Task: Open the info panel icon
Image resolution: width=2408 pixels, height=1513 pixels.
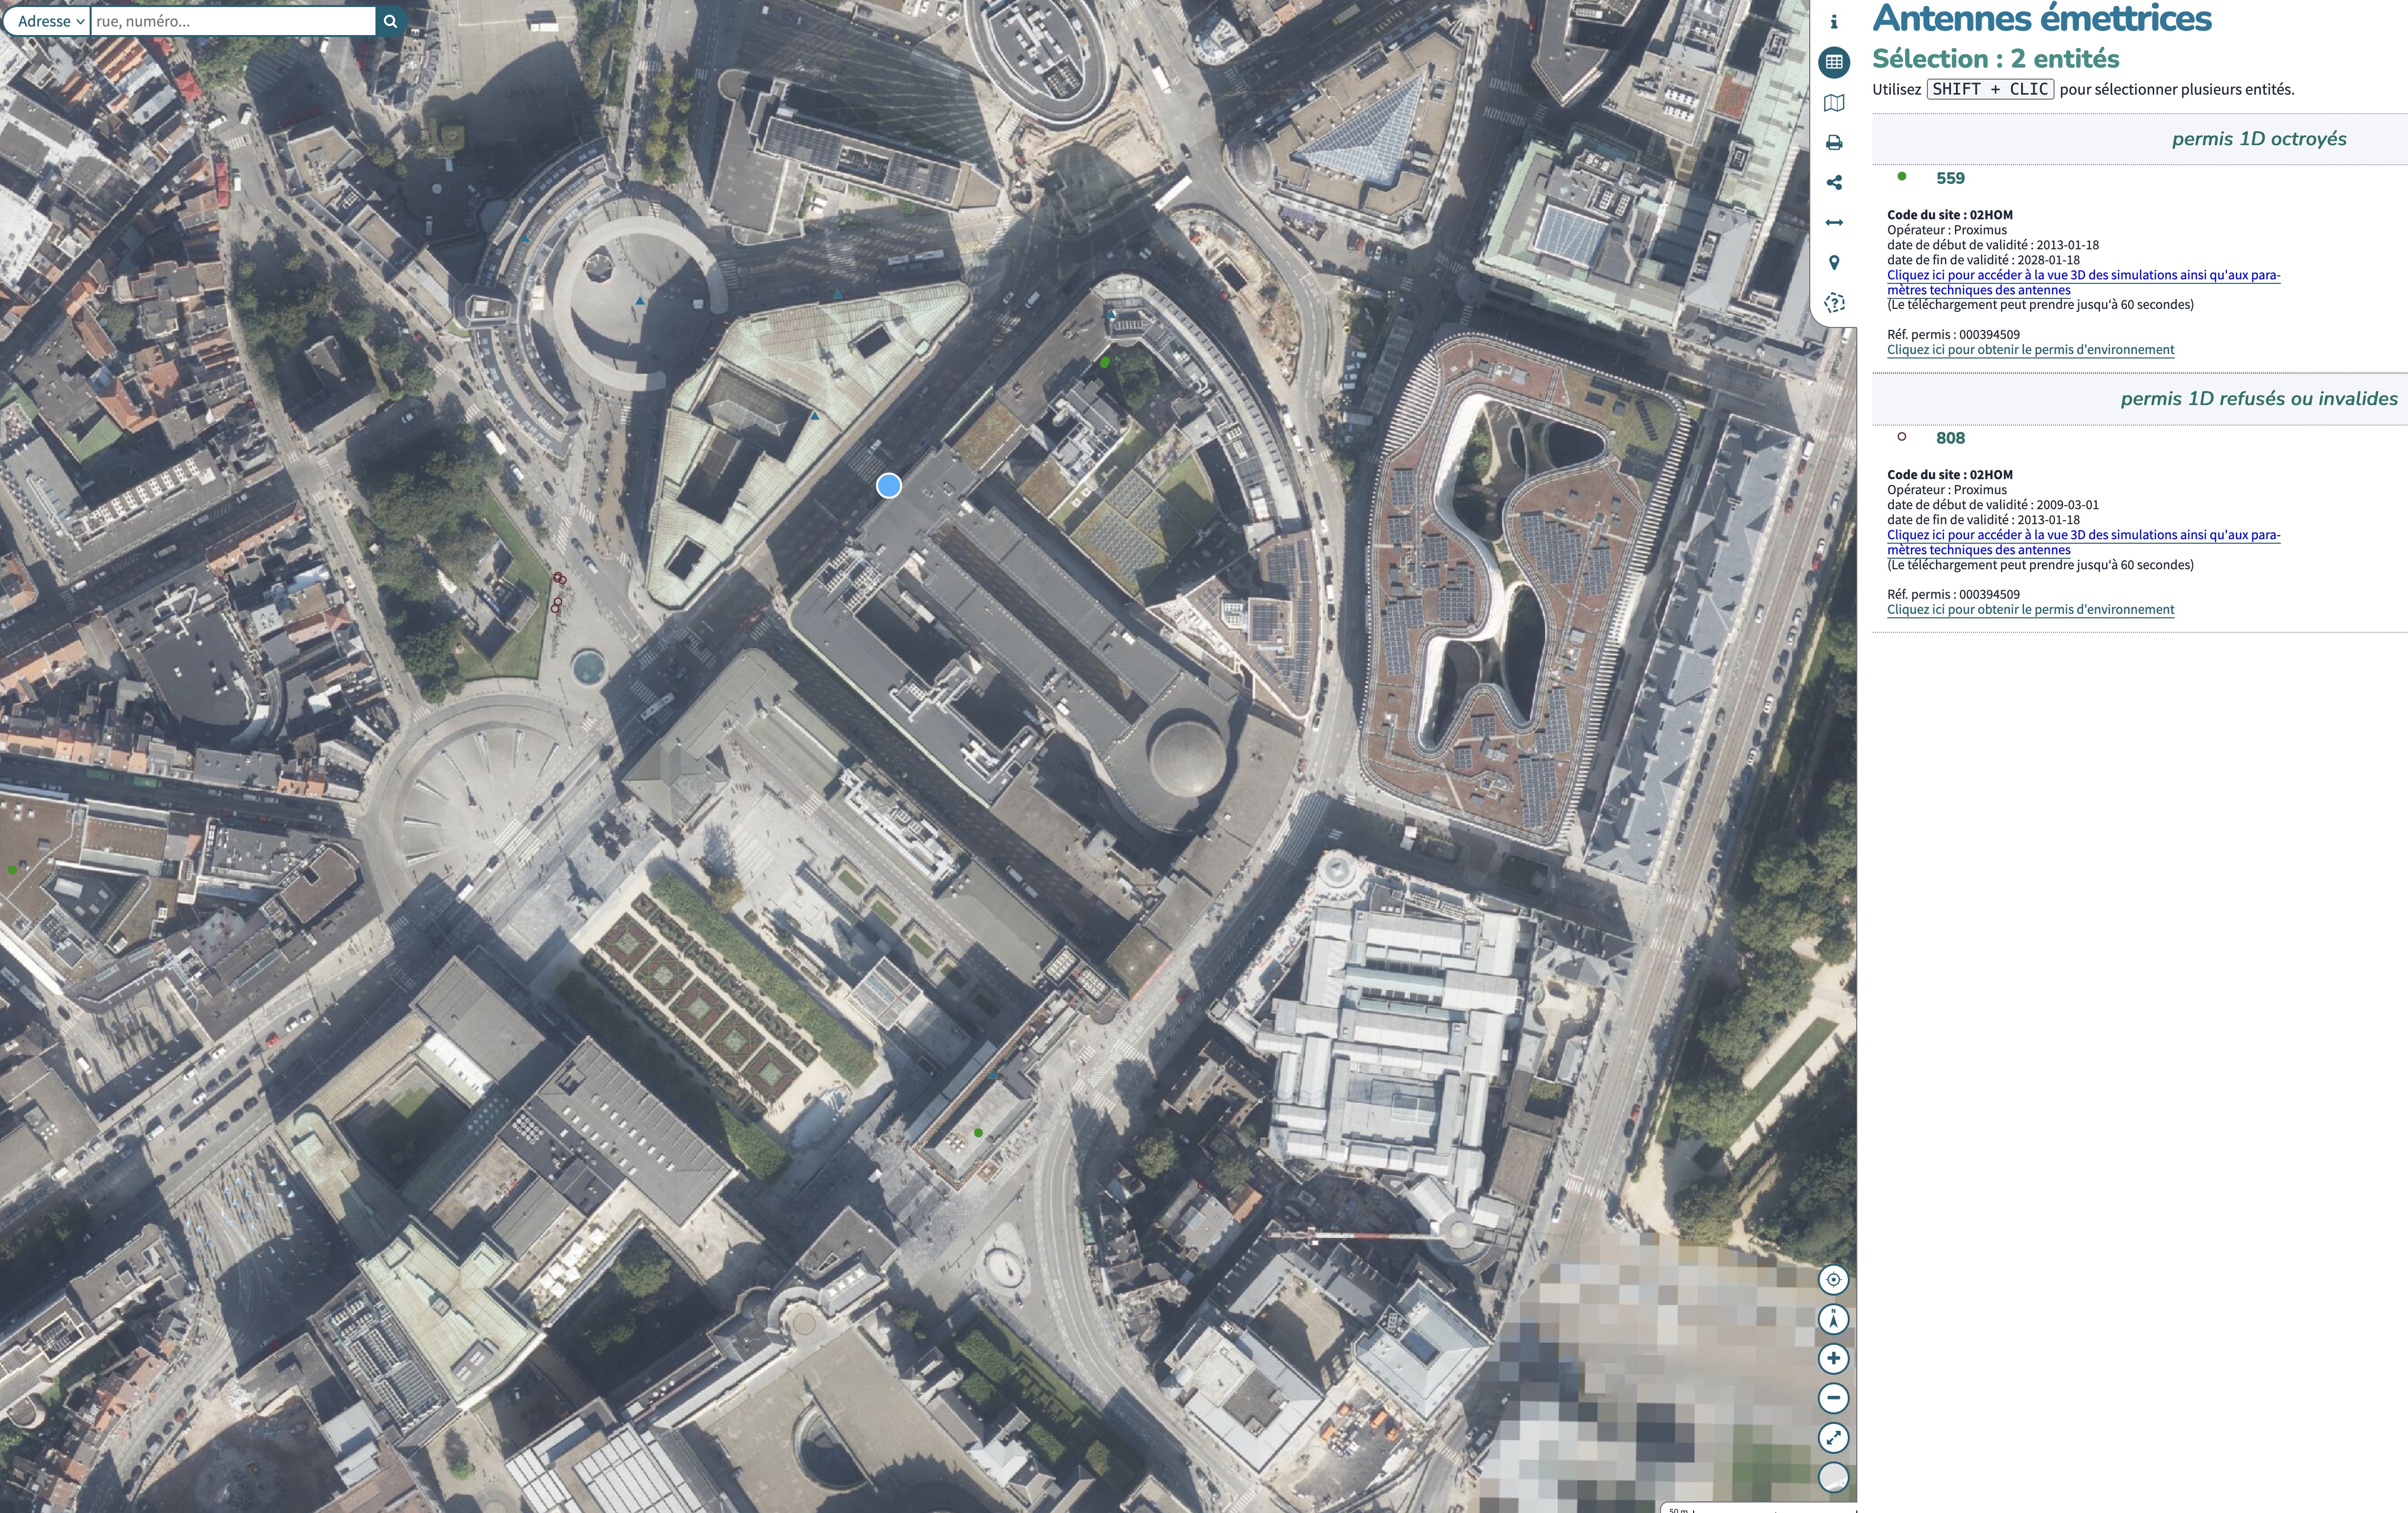Action: pos(1833,22)
